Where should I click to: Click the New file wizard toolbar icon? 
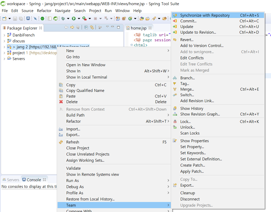(x=4, y=18)
